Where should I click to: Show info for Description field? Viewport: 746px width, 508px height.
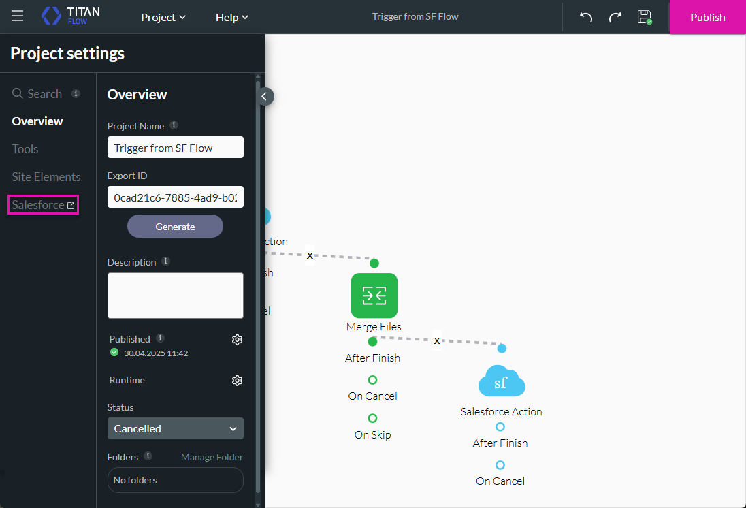(x=165, y=261)
